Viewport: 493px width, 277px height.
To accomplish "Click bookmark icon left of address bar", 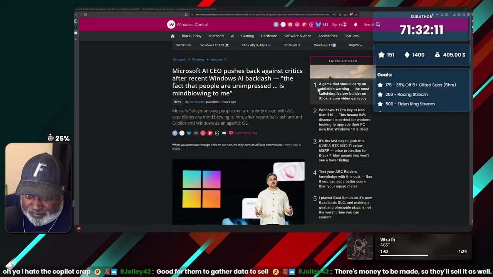I will pos(186,15).
